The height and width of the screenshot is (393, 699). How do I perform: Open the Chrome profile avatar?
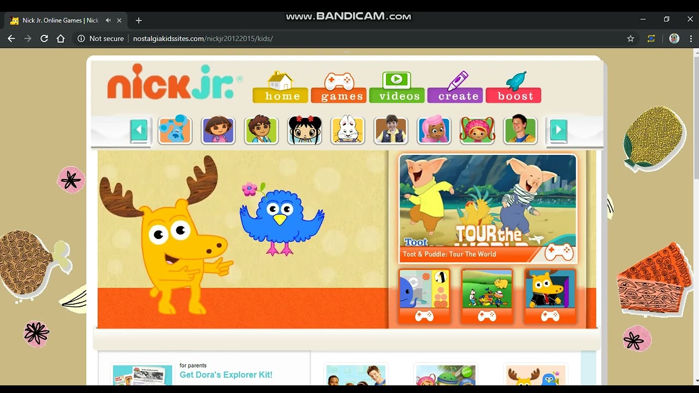point(674,39)
